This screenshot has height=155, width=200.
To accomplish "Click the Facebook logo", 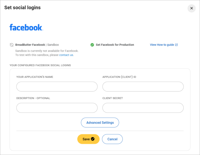I will point(26,27).
